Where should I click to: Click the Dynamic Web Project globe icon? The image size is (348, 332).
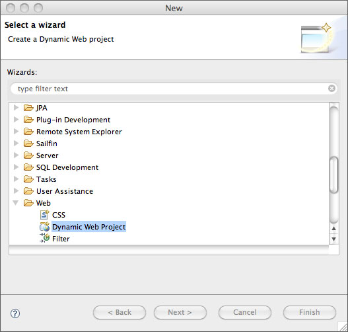tap(44, 227)
